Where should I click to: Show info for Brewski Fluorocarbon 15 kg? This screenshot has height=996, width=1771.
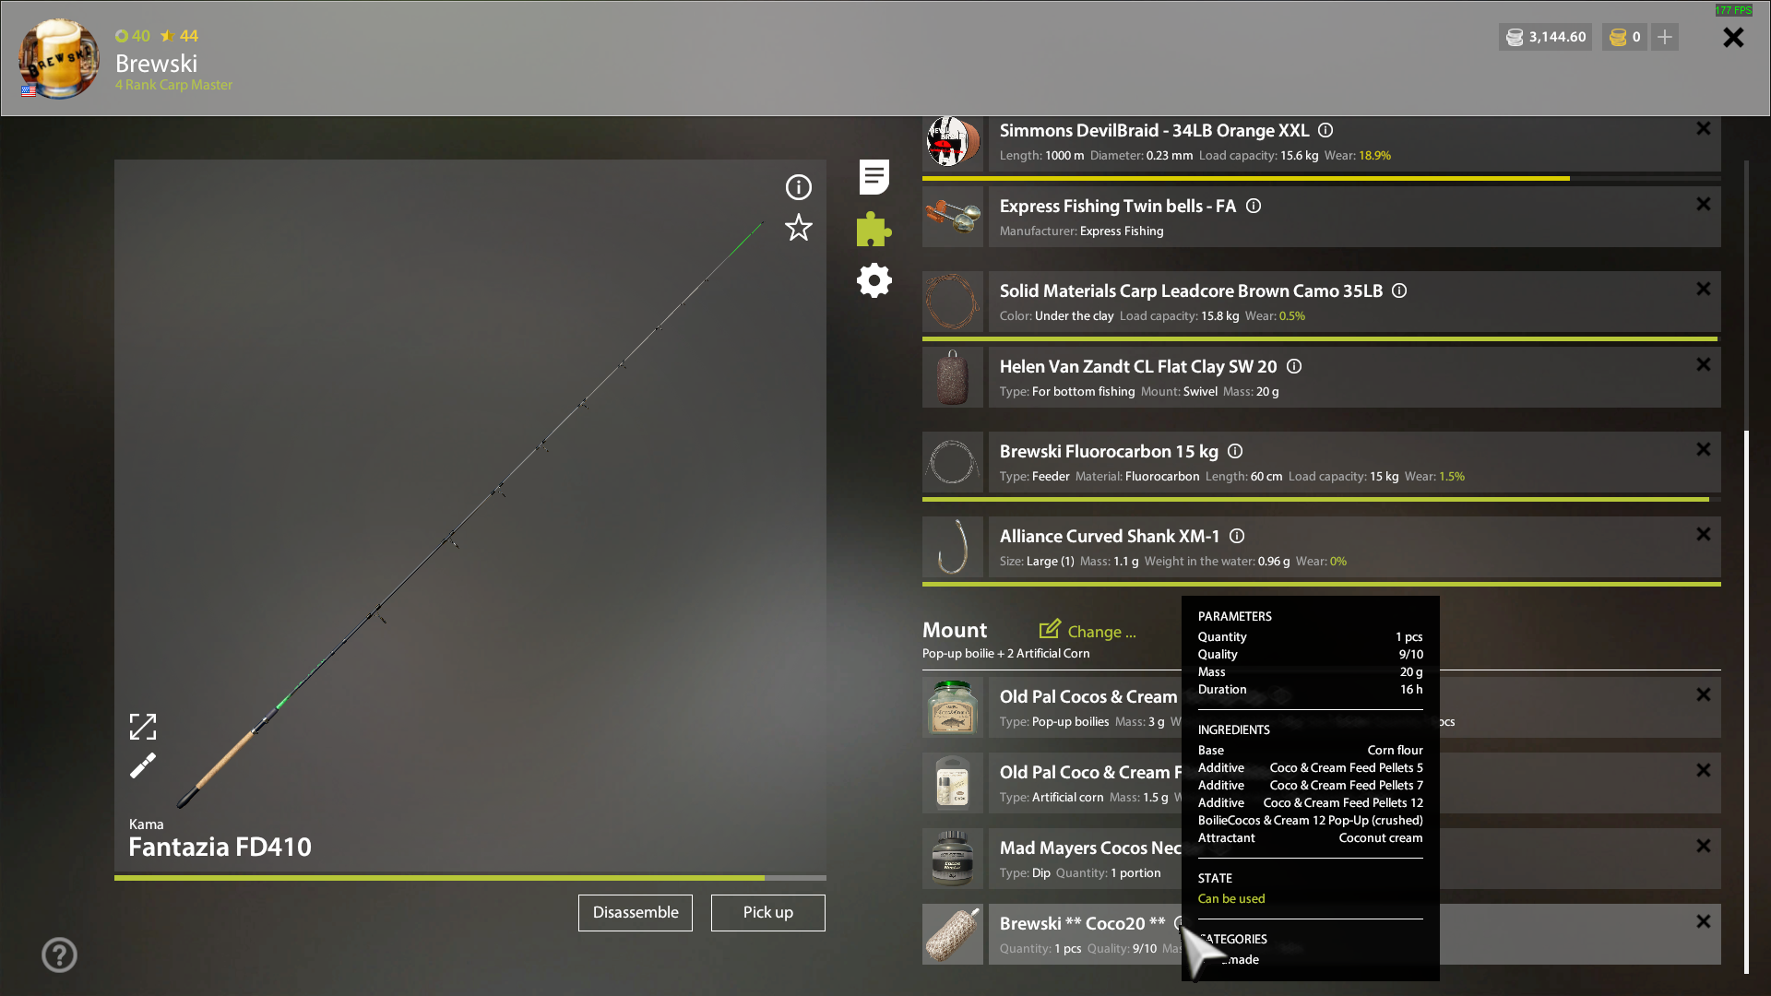(1235, 451)
